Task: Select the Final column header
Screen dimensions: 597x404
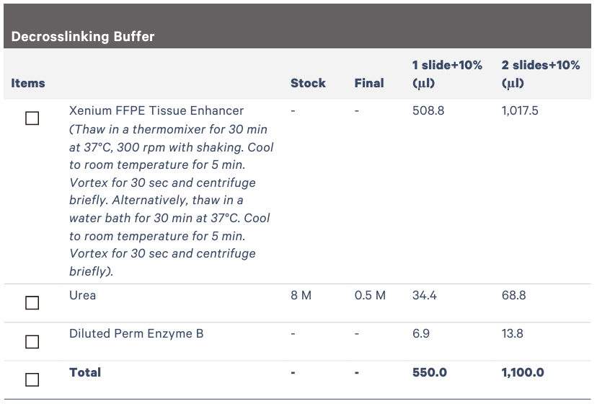Action: [369, 83]
